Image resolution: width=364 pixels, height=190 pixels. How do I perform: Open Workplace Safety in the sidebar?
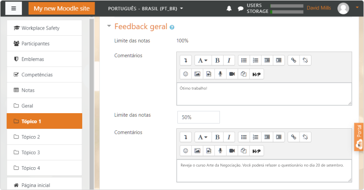pos(44,28)
